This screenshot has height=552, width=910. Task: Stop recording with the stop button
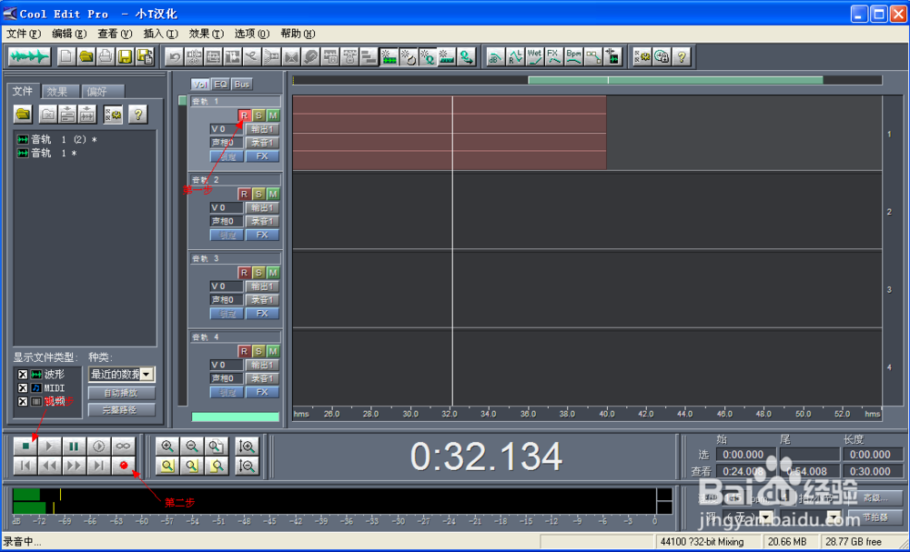pyautogui.click(x=25, y=446)
